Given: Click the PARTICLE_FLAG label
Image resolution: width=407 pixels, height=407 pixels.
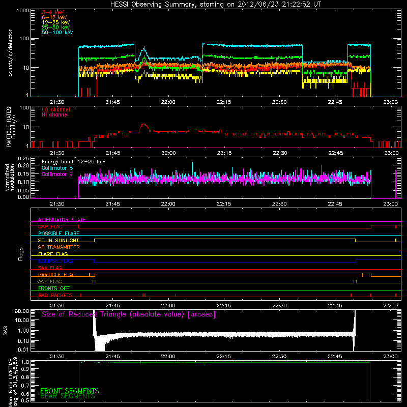Looking at the screenshot, I should click(x=57, y=275).
